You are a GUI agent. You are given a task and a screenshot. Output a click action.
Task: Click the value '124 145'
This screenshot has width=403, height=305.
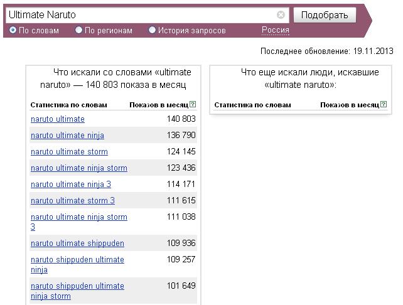click(181, 151)
